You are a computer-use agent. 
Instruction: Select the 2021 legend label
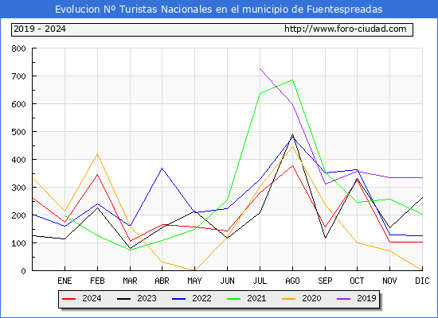tap(256, 298)
